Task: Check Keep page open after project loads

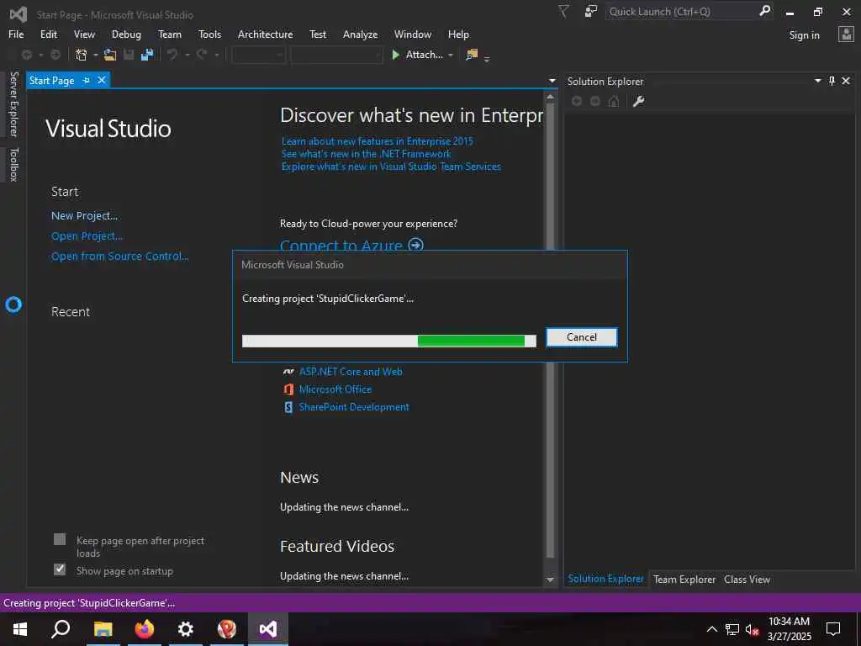Action: point(60,539)
